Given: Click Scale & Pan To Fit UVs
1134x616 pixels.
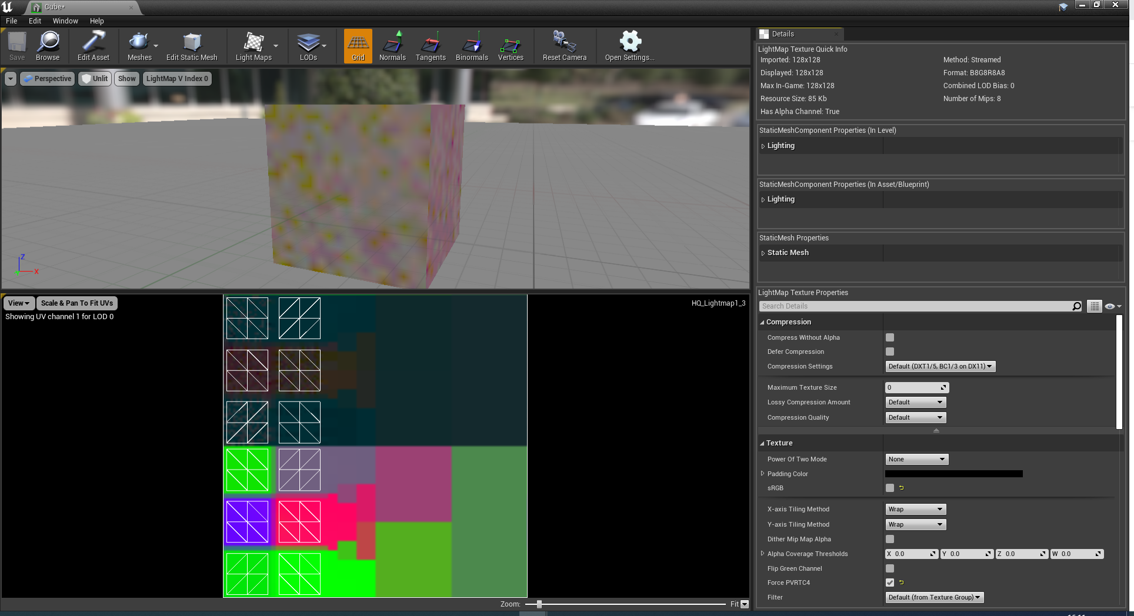Looking at the screenshot, I should 77,303.
